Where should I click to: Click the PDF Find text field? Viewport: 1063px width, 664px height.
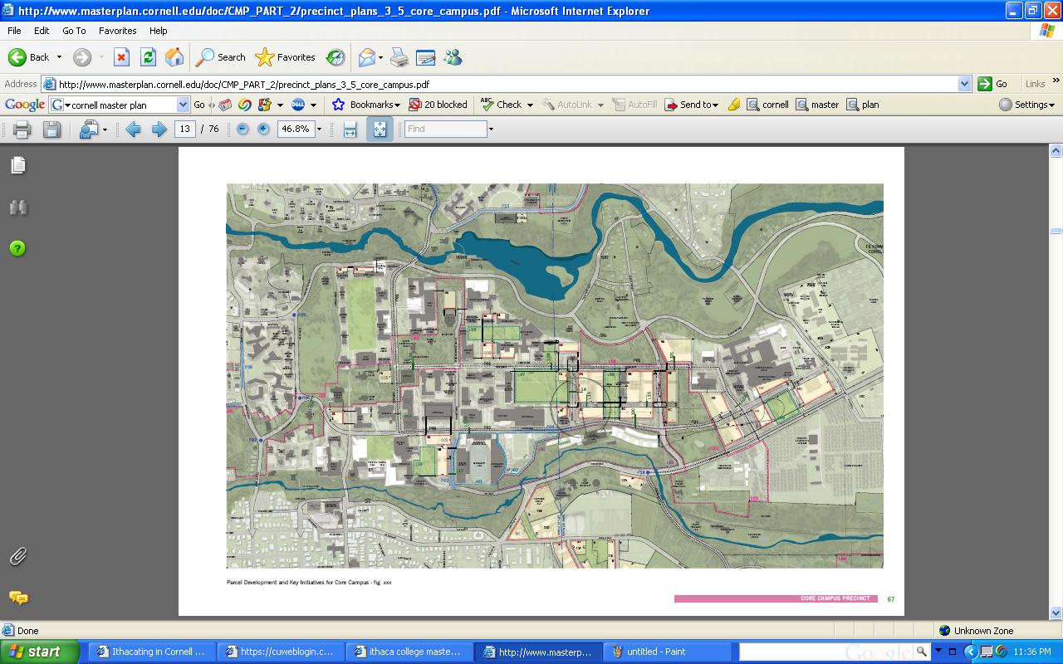point(445,129)
